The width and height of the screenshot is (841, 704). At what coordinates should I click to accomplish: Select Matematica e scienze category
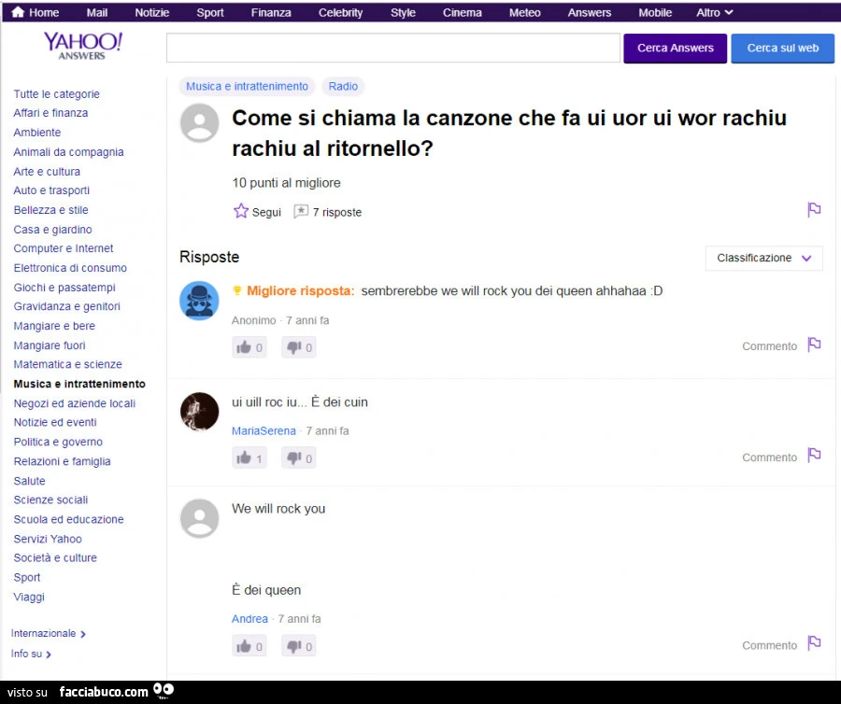pos(67,364)
